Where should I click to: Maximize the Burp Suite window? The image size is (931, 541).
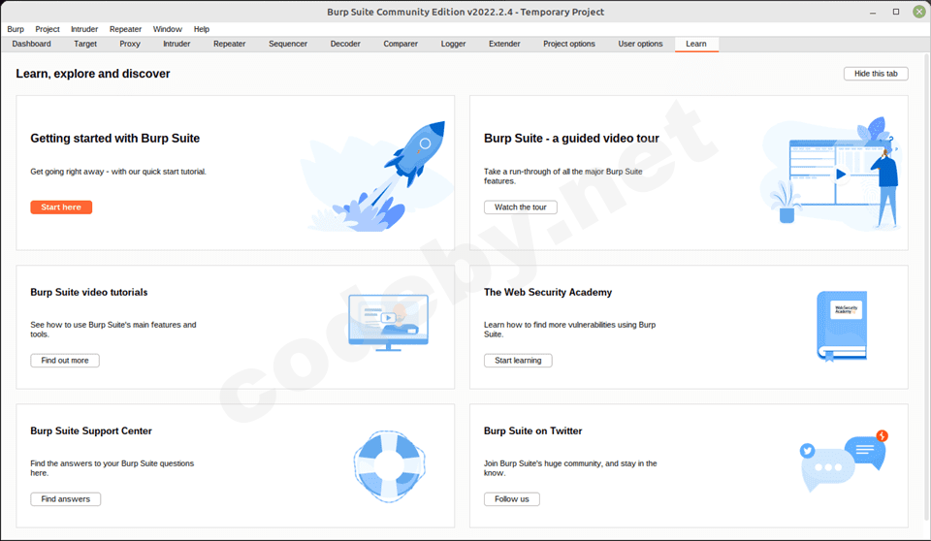click(x=896, y=12)
